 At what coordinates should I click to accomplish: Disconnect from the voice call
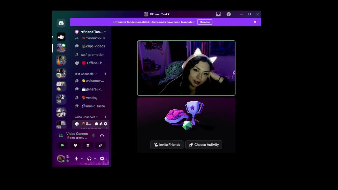(102, 136)
